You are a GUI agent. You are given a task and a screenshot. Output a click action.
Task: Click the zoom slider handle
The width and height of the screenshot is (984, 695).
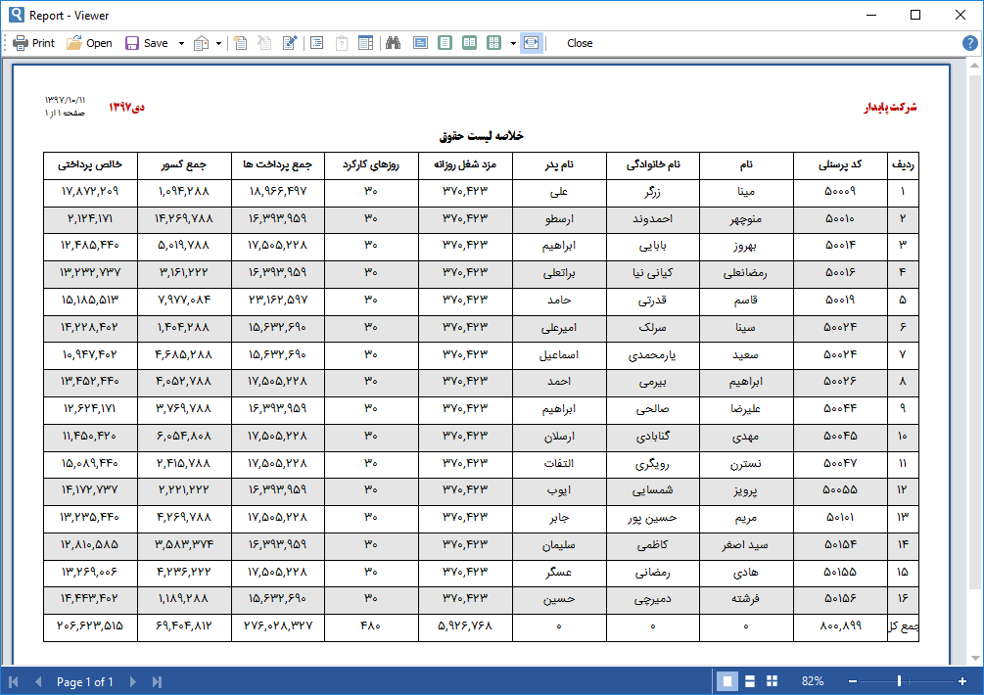(899, 681)
